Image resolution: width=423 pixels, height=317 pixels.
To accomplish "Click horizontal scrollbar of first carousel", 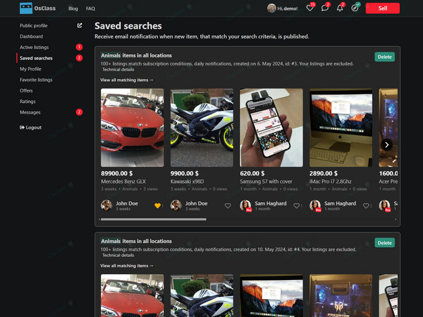I will point(153,219).
